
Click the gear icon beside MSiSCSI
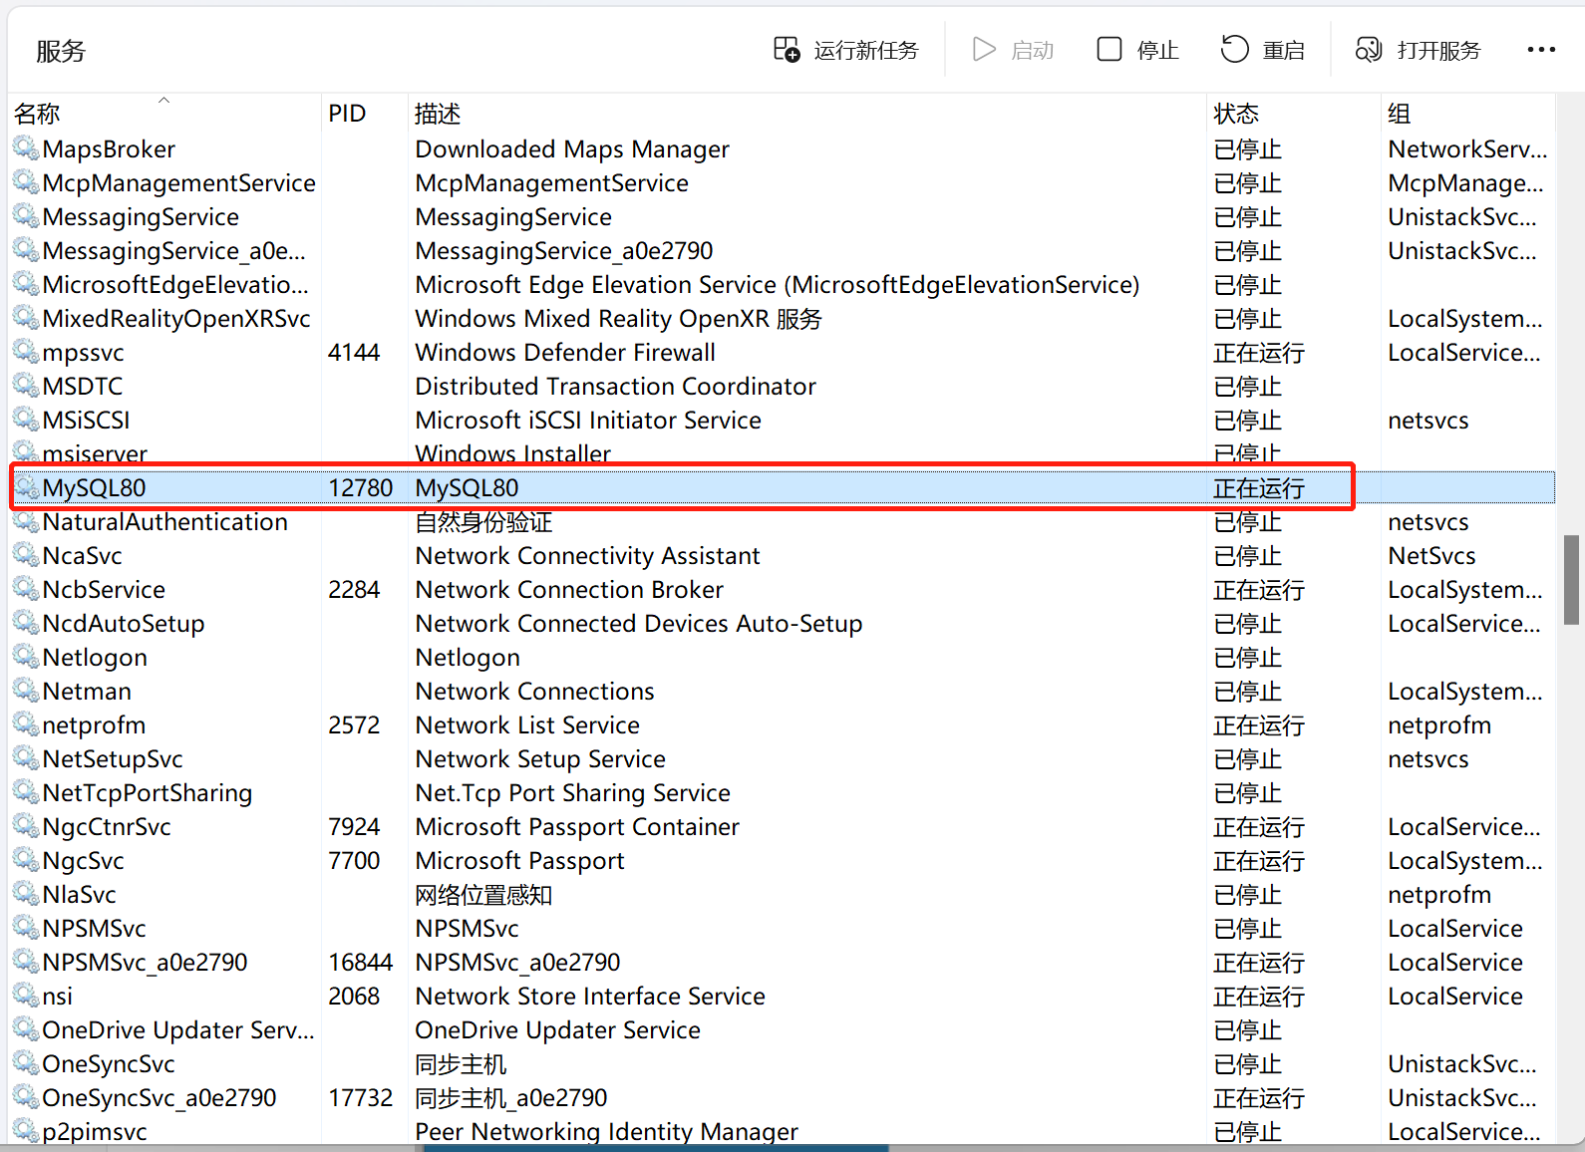click(26, 420)
